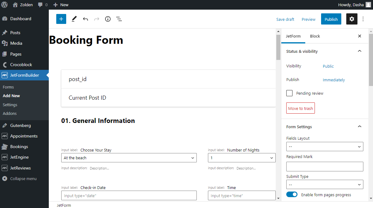Click the Move to trash button
The width and height of the screenshot is (373, 208).
point(300,108)
